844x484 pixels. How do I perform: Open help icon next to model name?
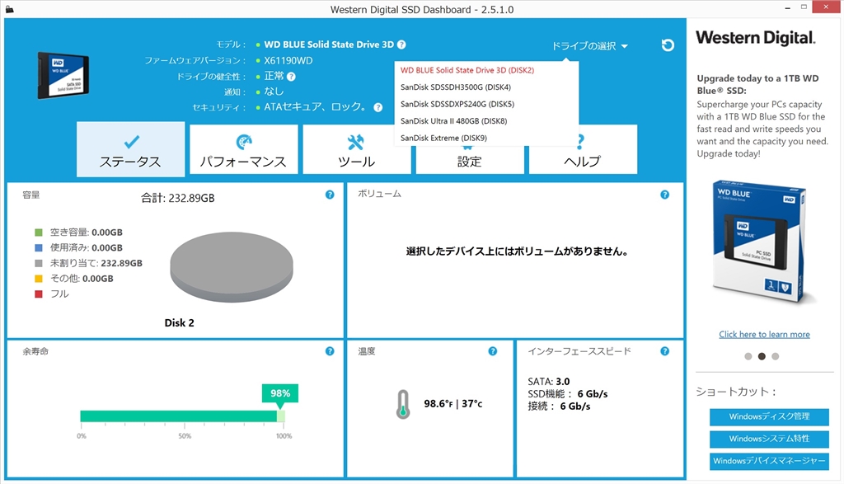click(x=401, y=45)
